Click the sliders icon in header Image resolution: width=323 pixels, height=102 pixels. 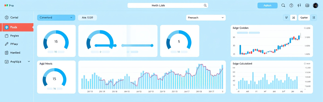coord(299,5)
